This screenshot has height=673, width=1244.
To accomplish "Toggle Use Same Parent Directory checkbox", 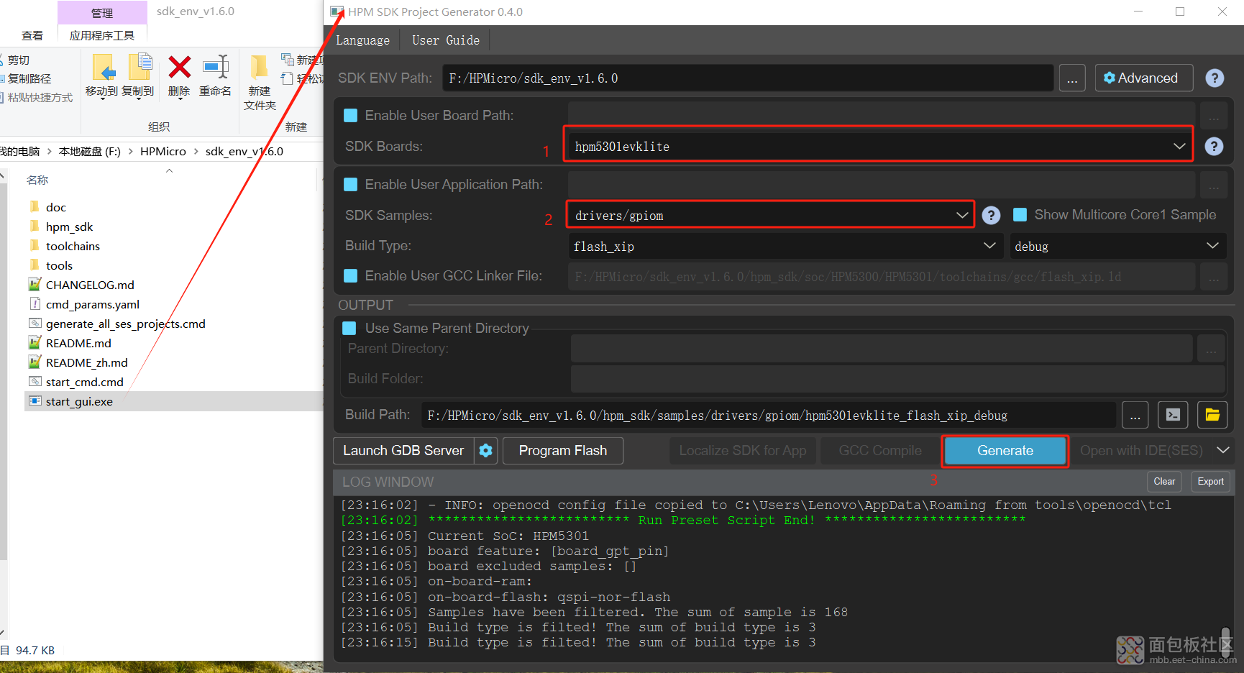I will (349, 328).
